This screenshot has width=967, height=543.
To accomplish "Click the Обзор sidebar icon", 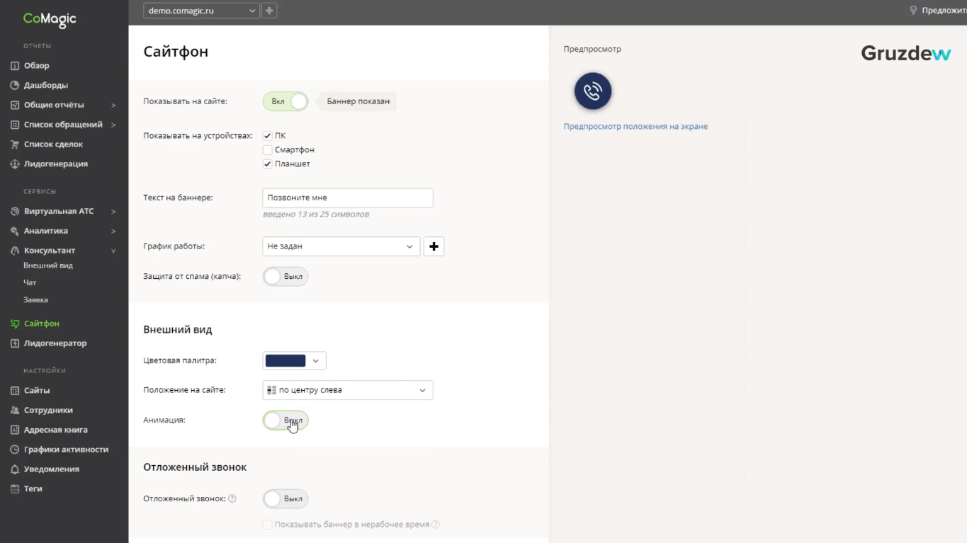I will (x=15, y=66).
